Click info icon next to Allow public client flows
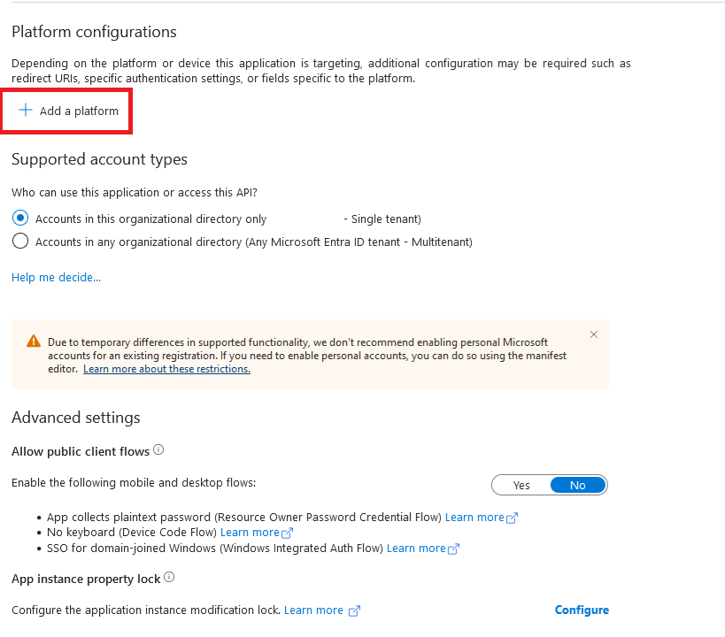 158,449
